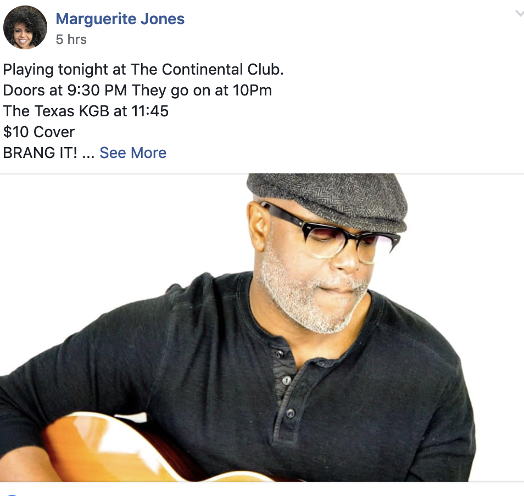
Task: Click the 'Playing tonight at The Continental Club' line
Action: (x=143, y=70)
